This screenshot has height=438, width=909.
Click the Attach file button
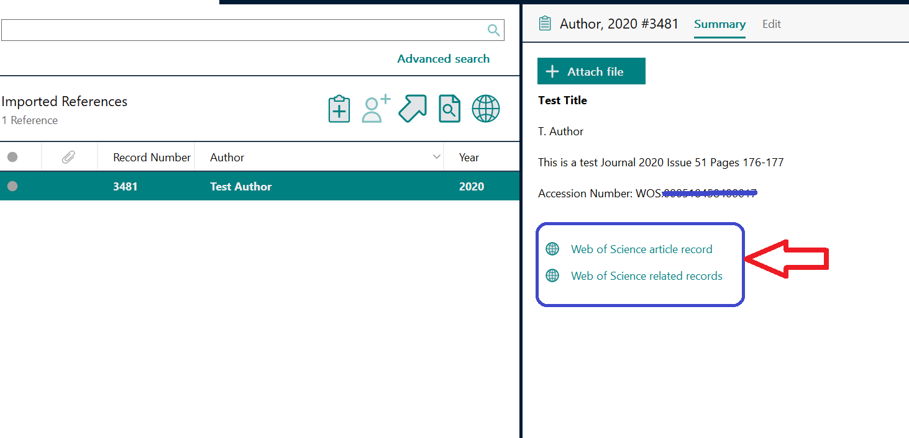pos(591,71)
